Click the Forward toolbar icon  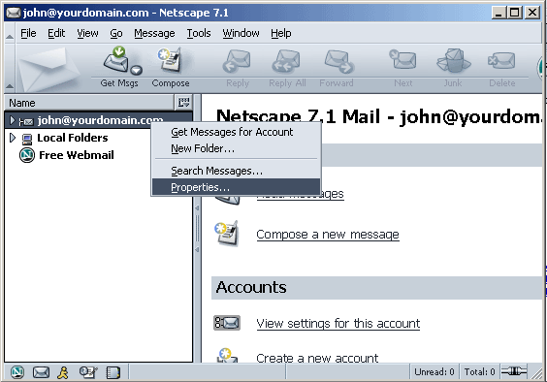pos(338,61)
